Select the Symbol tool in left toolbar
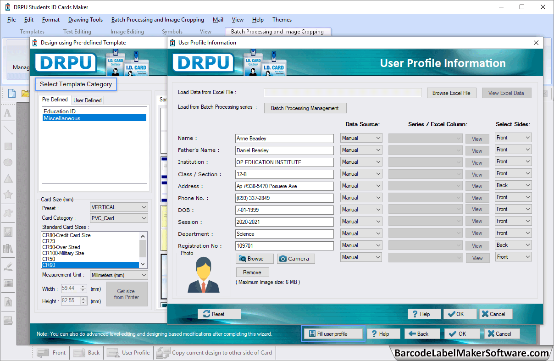Screen dimensions: 554x361 pyautogui.click(x=8, y=212)
